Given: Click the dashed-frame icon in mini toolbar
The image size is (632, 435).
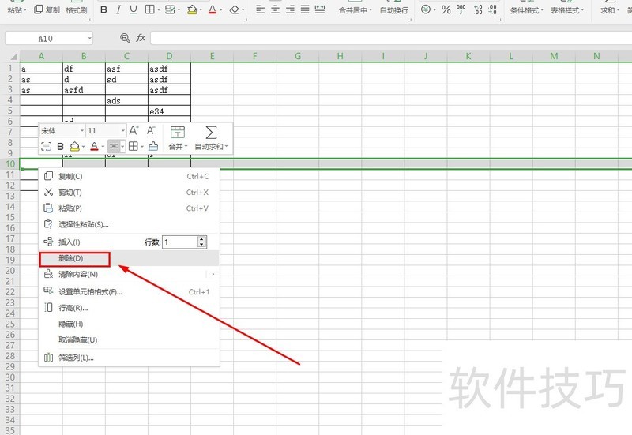Looking at the screenshot, I should tap(47, 146).
